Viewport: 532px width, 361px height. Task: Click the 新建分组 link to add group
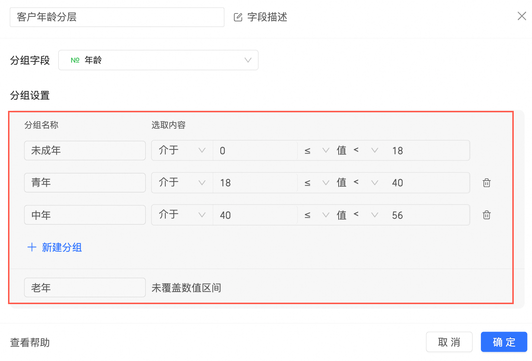pos(62,247)
